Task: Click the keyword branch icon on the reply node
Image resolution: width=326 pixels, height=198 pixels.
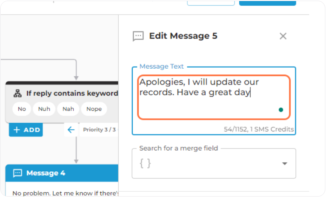Action: pos(18,94)
